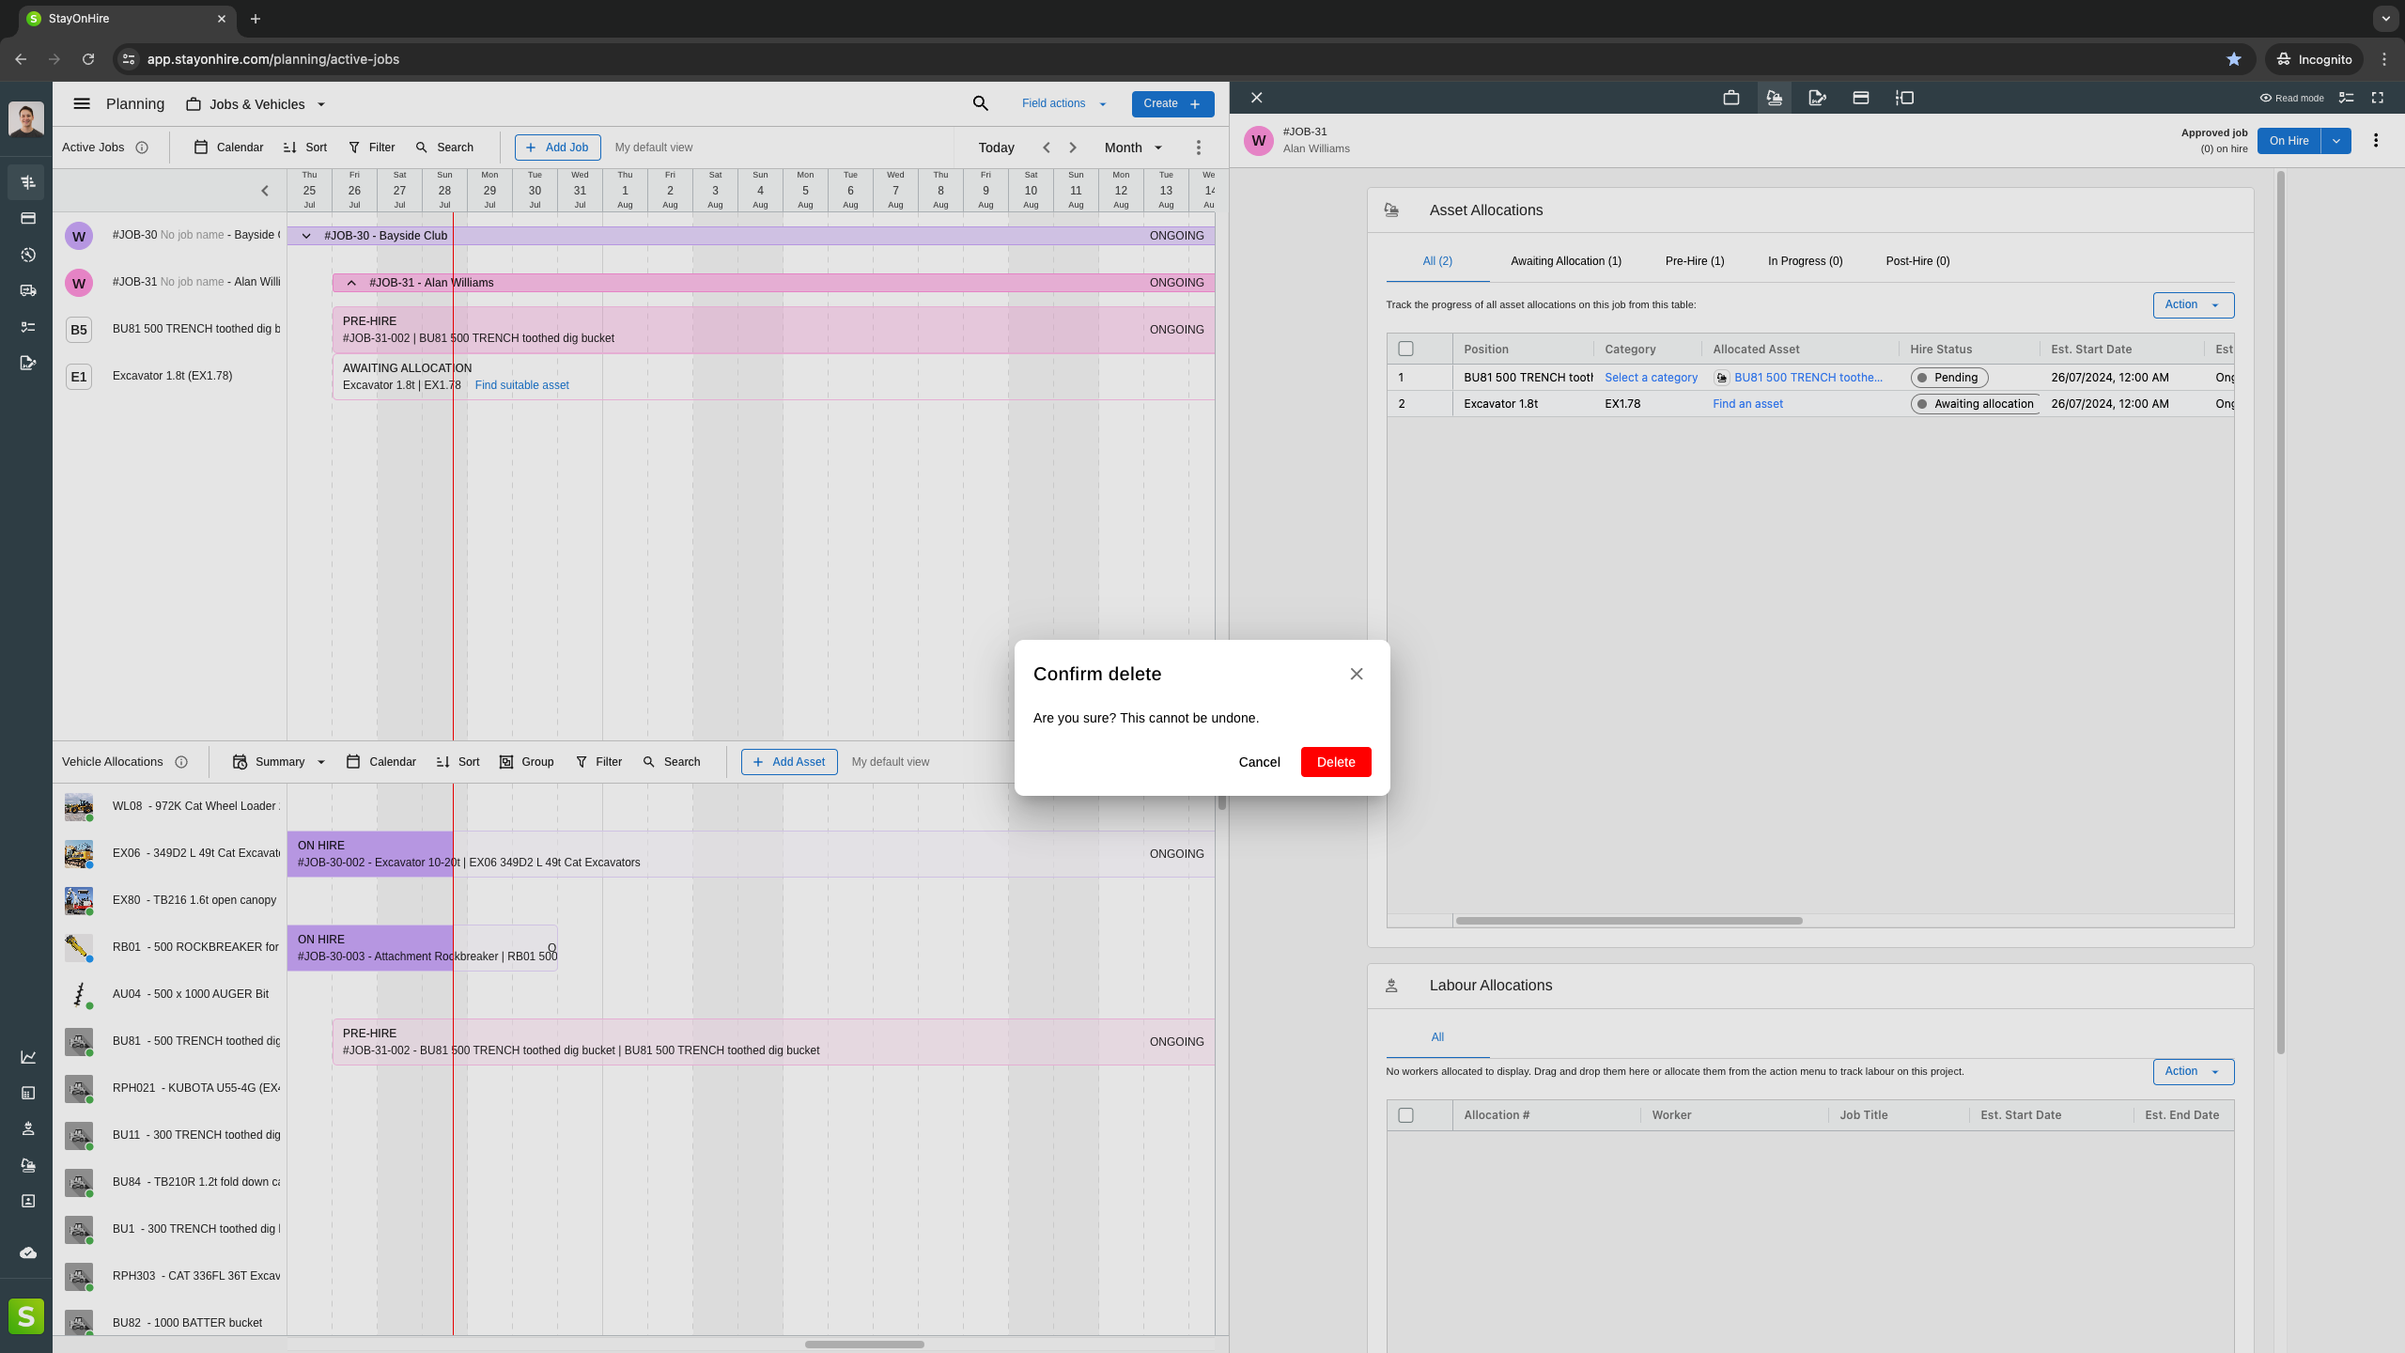Close the Confirm delete dialog with X
2405x1353 pixels.
pos(1356,674)
